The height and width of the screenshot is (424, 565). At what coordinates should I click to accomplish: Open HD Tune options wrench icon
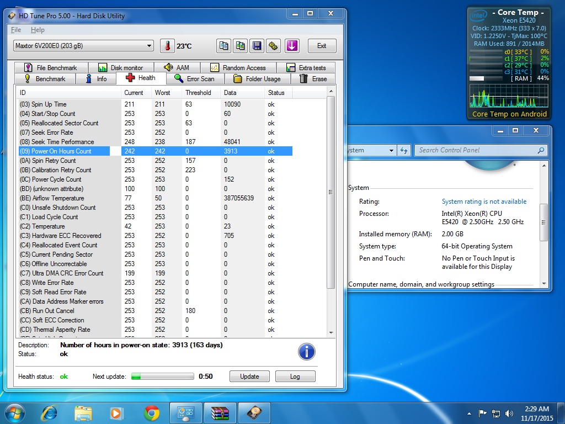273,46
